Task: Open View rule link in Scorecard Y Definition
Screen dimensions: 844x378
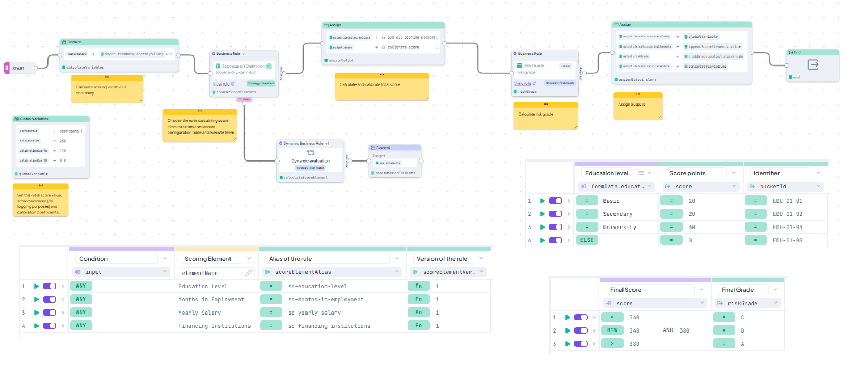Action: [x=221, y=84]
